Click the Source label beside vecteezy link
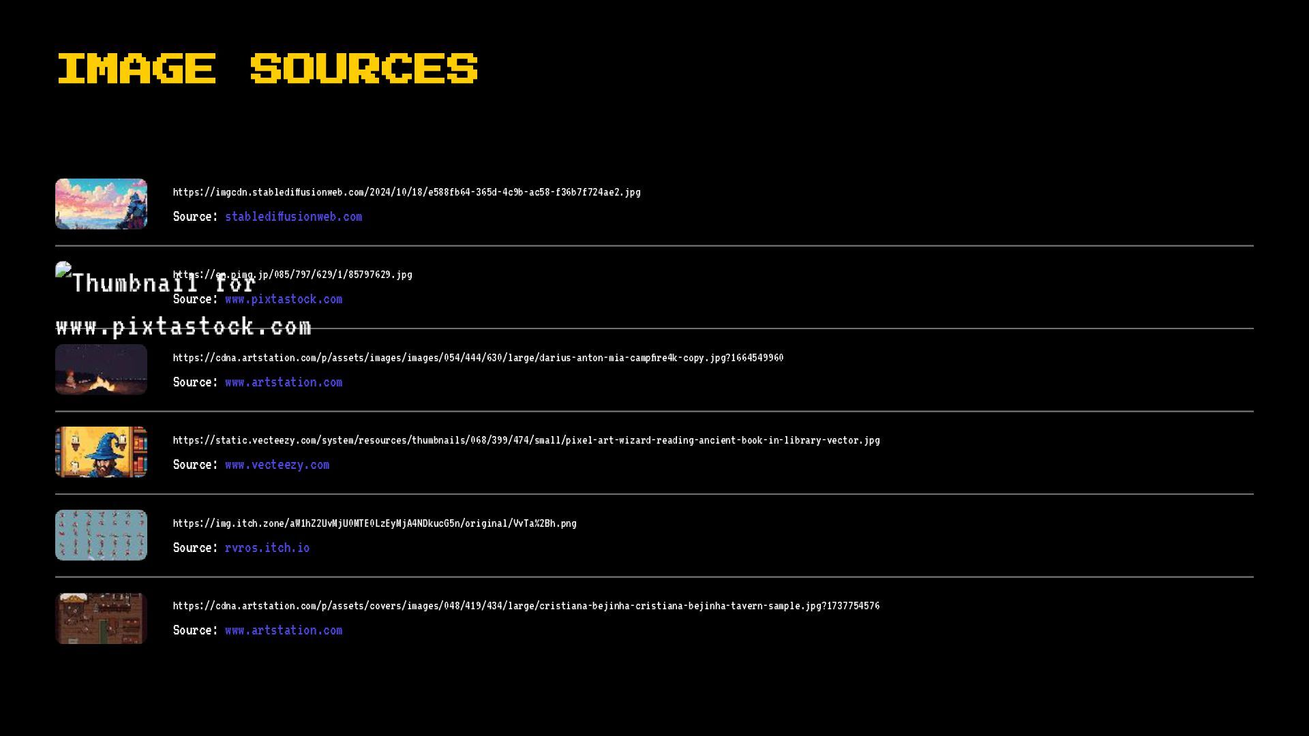Screen dimensions: 1309x736 tap(194, 465)
